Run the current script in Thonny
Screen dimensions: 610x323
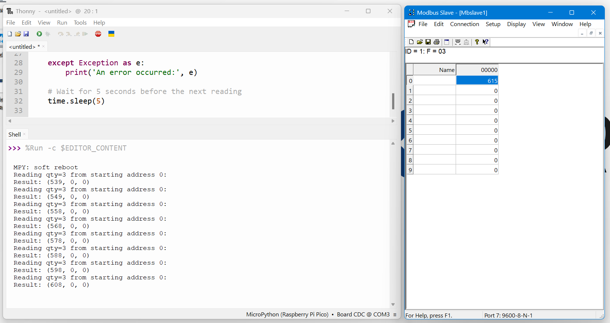pos(39,34)
